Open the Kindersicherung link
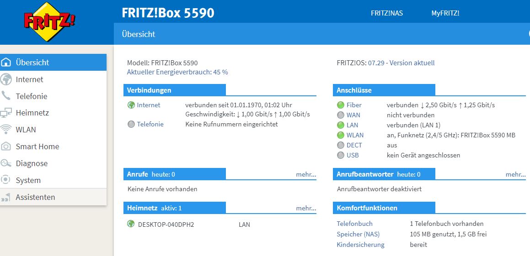The image size is (530, 256). (360, 245)
